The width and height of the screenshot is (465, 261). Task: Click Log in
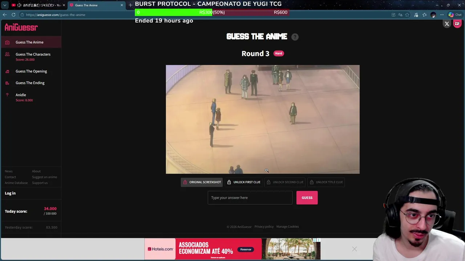click(10, 193)
